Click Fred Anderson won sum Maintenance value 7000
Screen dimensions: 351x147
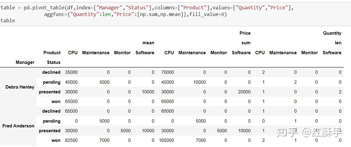201,140
